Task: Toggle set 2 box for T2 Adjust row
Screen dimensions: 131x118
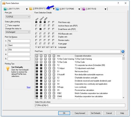Action: (41, 68)
